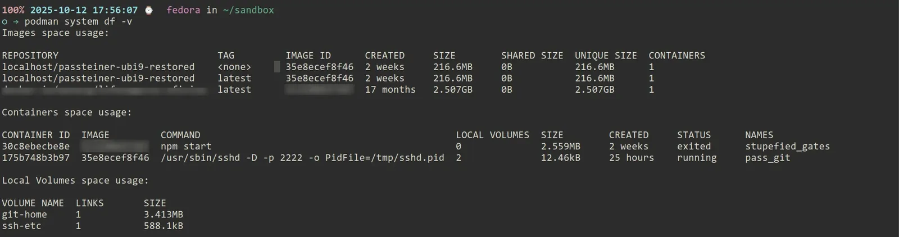The height and width of the screenshot is (237, 899).
Task: Click the fedora hostname in prompt
Action: pos(183,10)
